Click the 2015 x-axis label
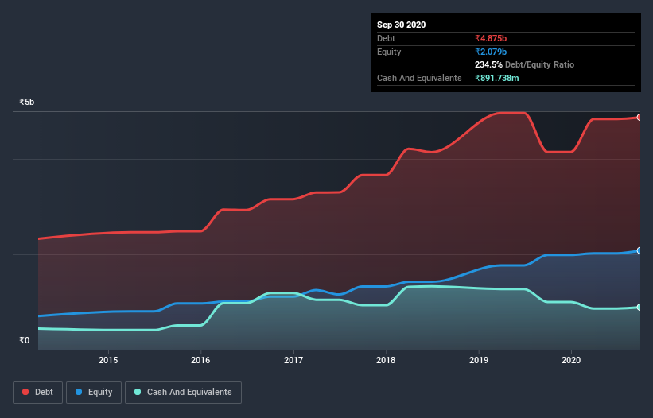 click(x=108, y=360)
